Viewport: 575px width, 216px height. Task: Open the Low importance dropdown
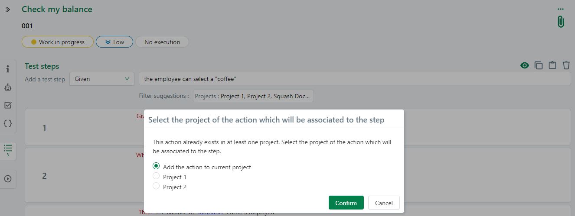point(114,42)
